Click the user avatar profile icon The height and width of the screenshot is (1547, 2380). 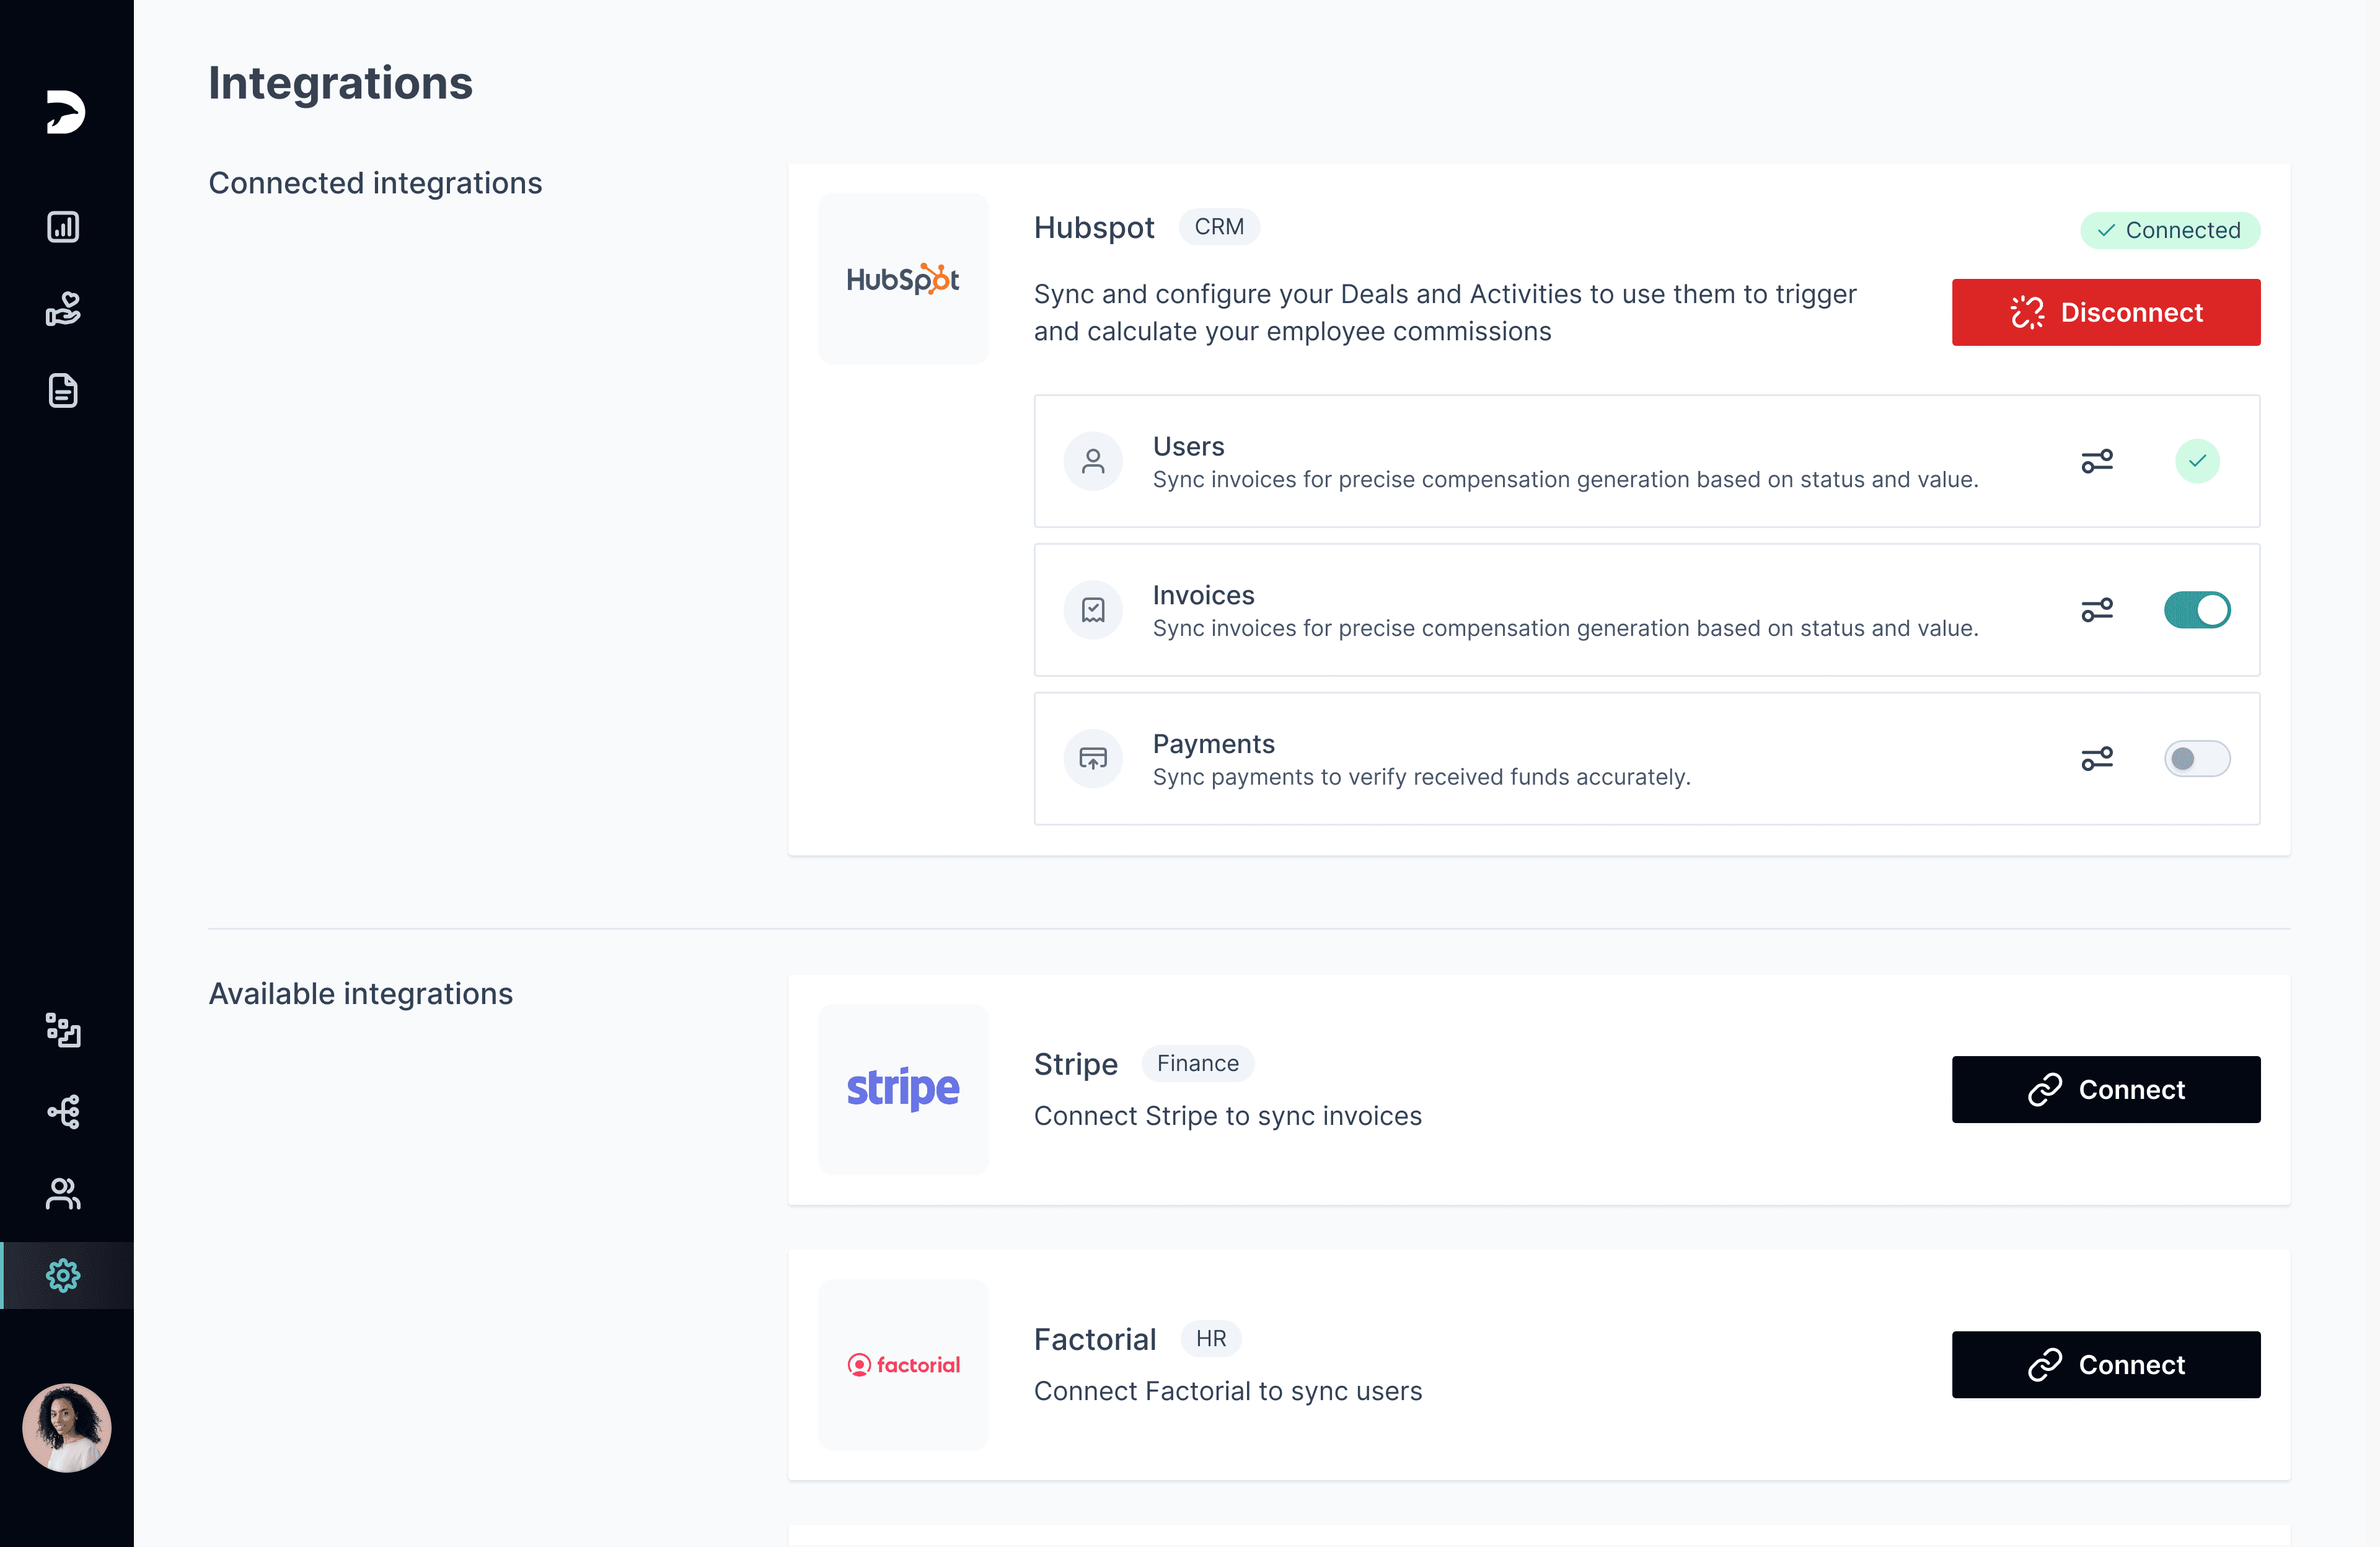point(66,1422)
